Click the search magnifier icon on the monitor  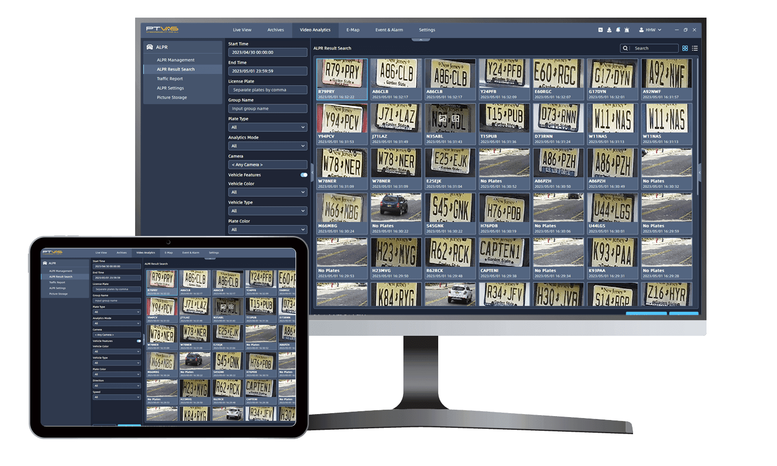click(x=625, y=48)
